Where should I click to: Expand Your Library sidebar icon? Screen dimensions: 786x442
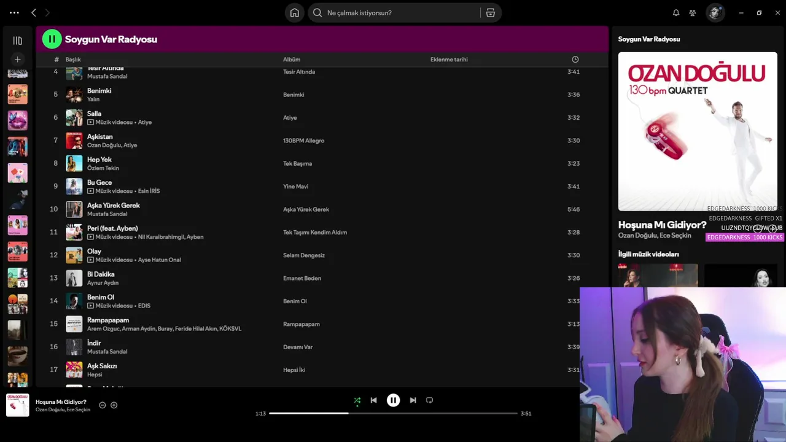(17, 41)
